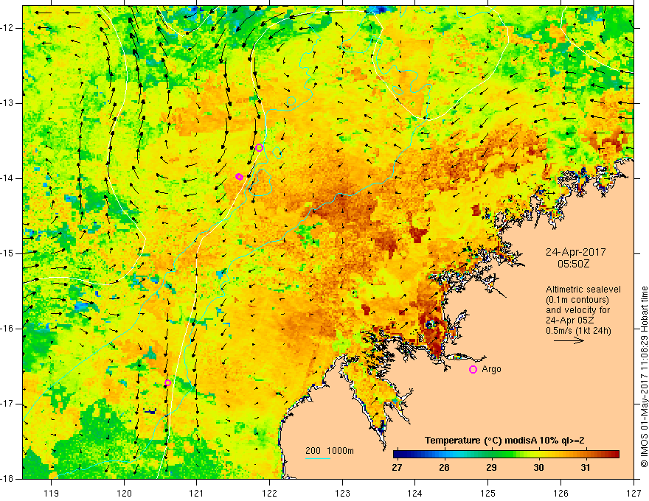Click the longitude axis label 122
649x501 pixels.
269,493
